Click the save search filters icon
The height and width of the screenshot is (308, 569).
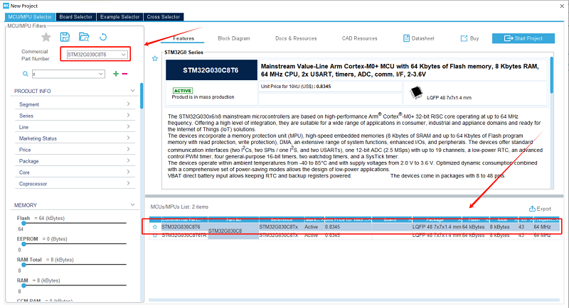(x=65, y=37)
